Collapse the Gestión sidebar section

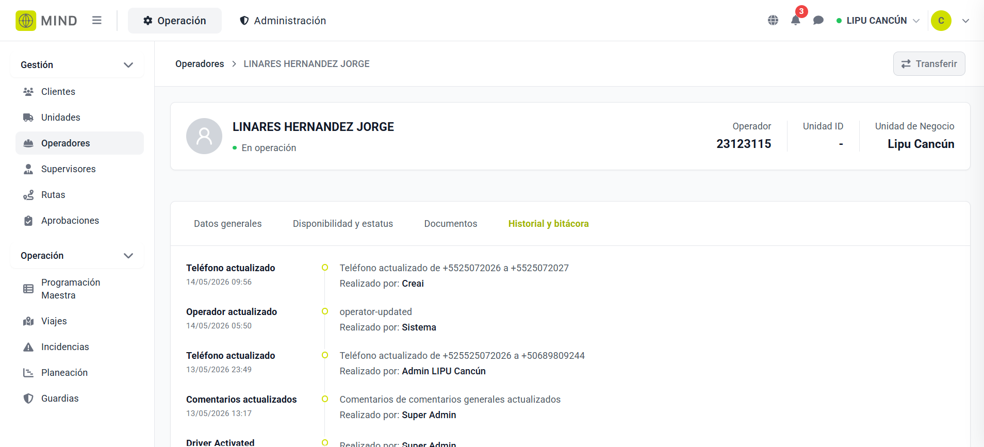(x=77, y=65)
